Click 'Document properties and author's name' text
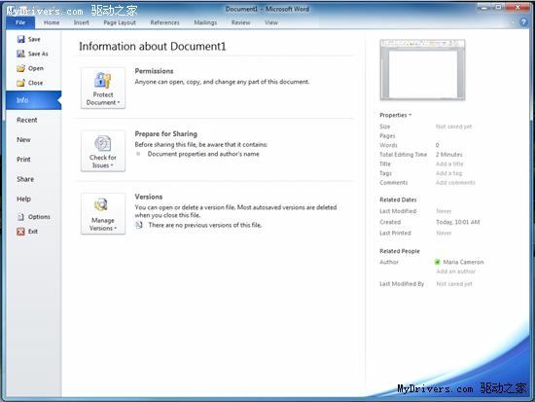 (x=203, y=154)
